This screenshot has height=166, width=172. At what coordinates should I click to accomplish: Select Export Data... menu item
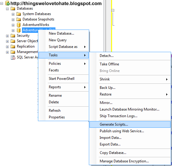pos(130,144)
